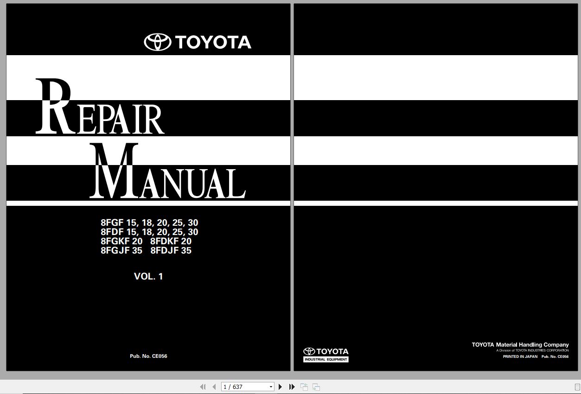Viewport: 581px width, 394px height.
Task: Click the "TOYOTA Material Handling Company" text
Action: click(x=520, y=345)
